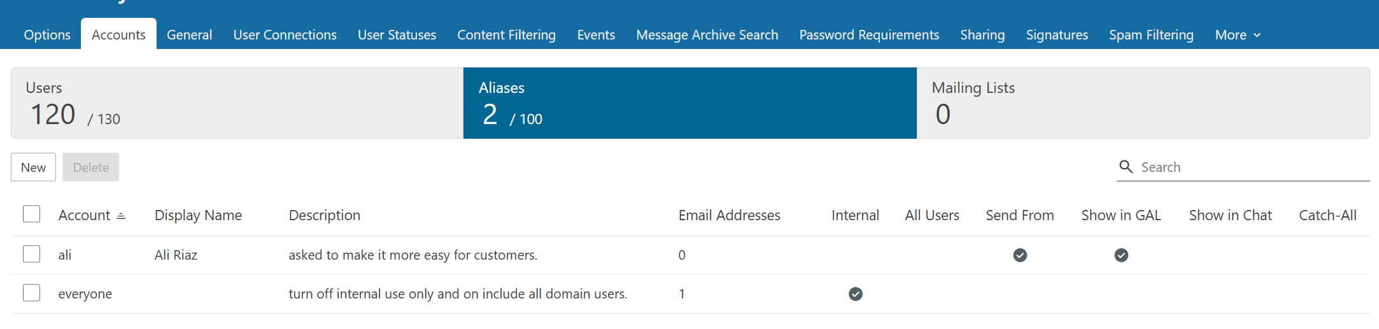This screenshot has height=329, width=1379.
Task: Switch to Spam Filtering tab
Action: 1151,35
